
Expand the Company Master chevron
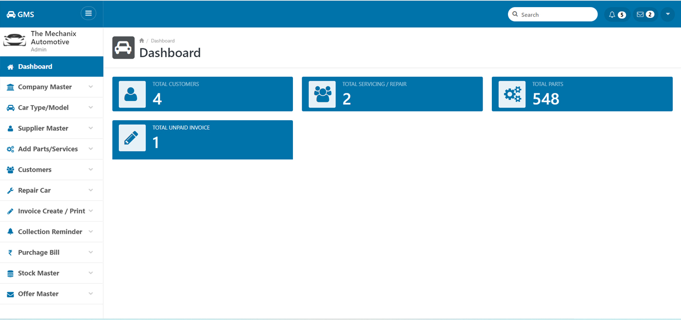(x=91, y=87)
